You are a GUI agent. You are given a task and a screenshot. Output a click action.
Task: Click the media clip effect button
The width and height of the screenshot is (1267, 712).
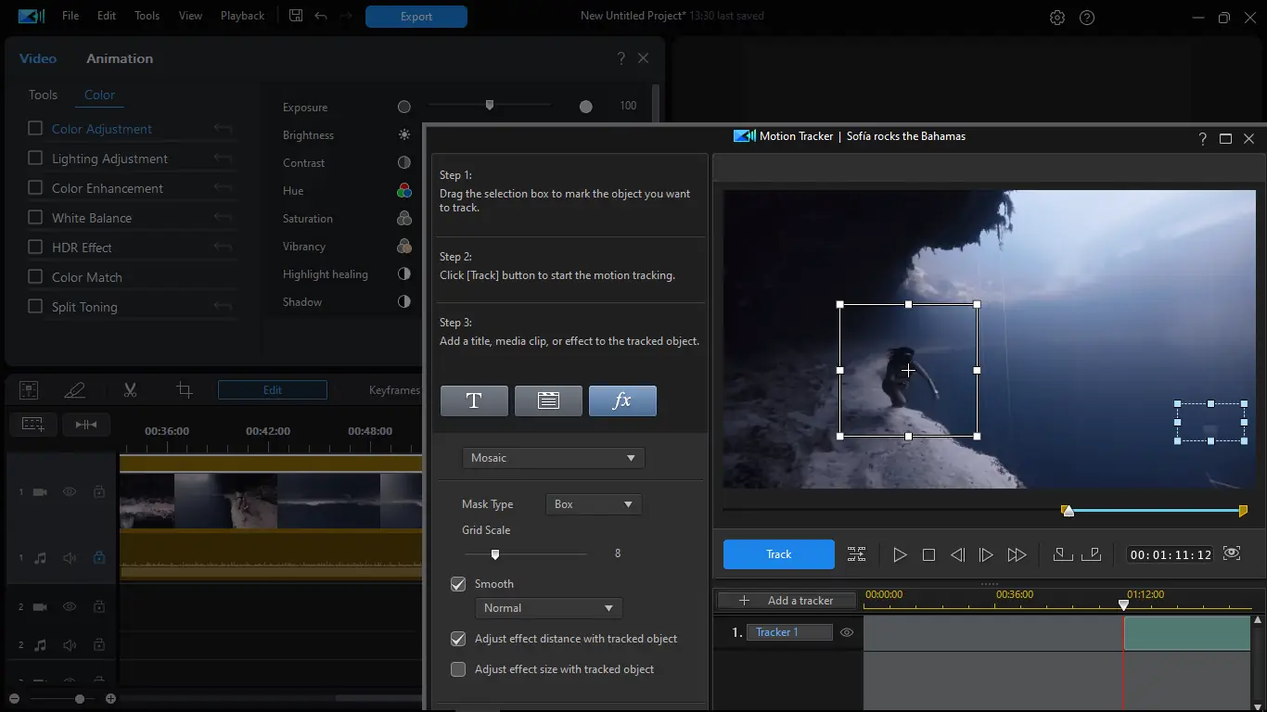click(x=548, y=400)
